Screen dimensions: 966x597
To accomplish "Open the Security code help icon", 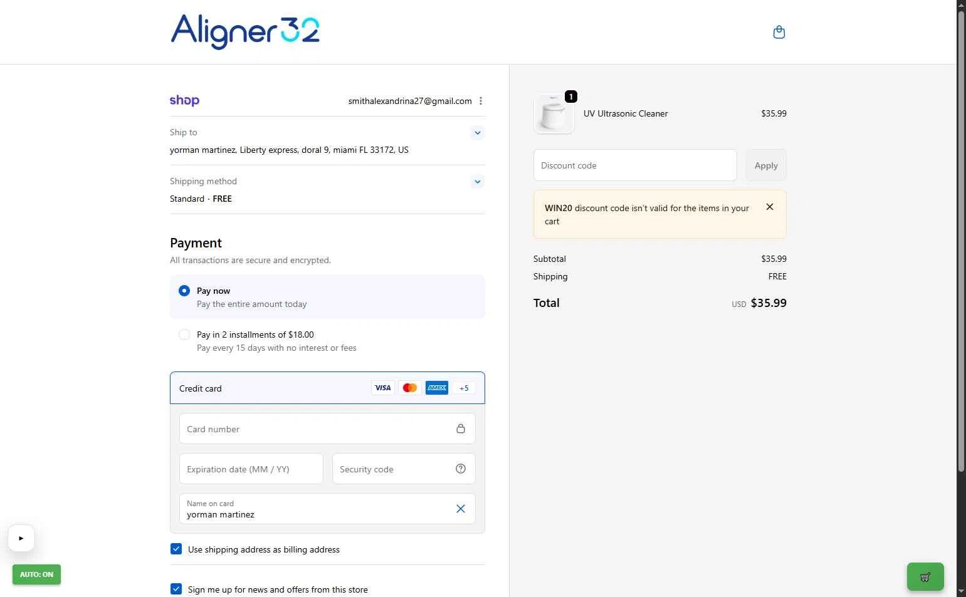I will [x=461, y=469].
